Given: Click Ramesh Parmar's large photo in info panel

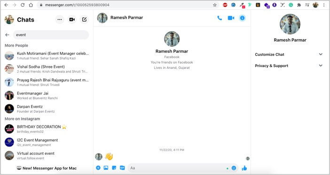Looking at the screenshot, I should tap(290, 24).
